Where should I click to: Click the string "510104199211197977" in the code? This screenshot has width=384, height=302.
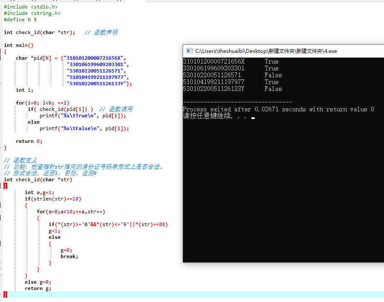[x=96, y=77]
